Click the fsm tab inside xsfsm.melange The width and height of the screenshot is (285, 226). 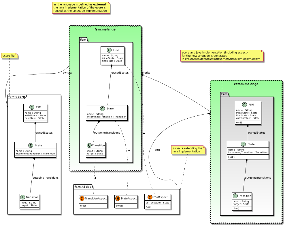point(224,94)
